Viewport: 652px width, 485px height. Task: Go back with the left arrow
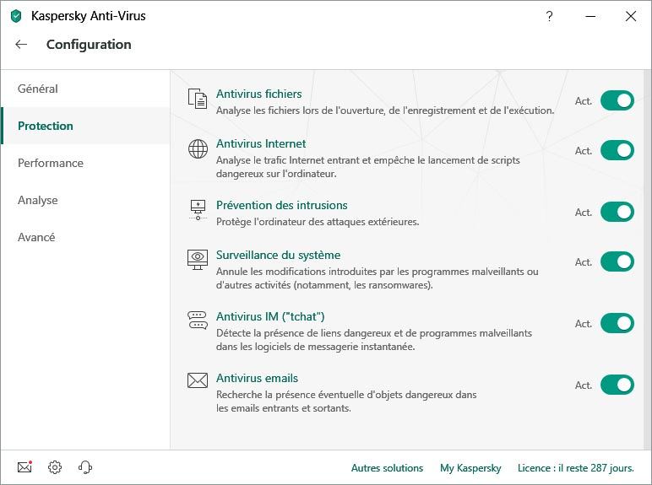21,45
